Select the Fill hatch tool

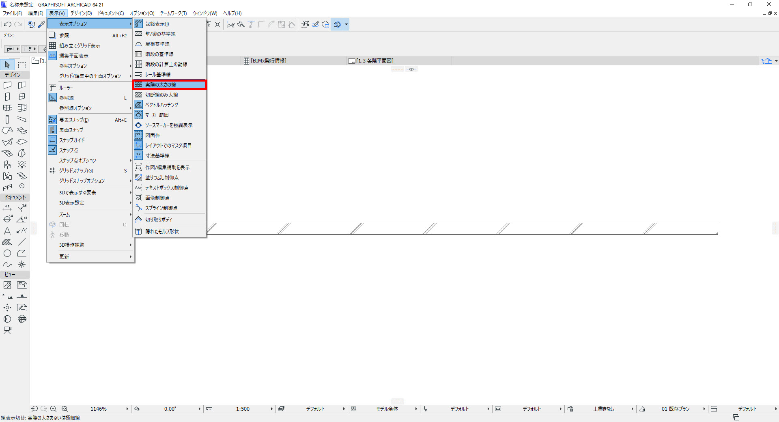tap(7, 242)
